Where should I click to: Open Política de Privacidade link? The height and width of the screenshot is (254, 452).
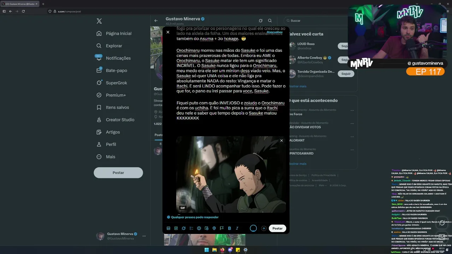tap(323, 175)
